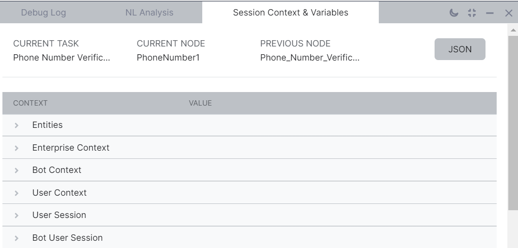The image size is (518, 248).
Task: Expand the User Session chevron
Action: click(16, 216)
